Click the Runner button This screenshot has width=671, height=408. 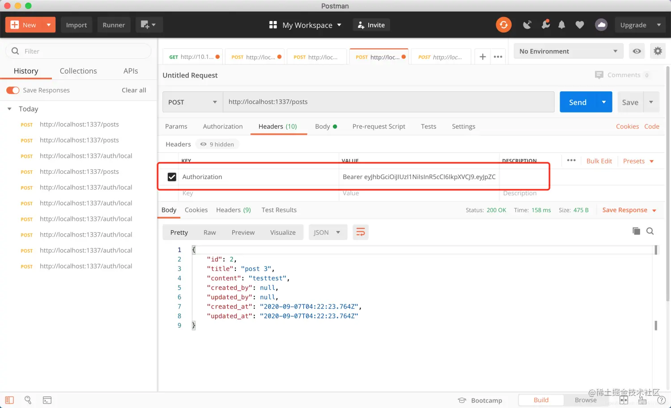[x=114, y=25]
